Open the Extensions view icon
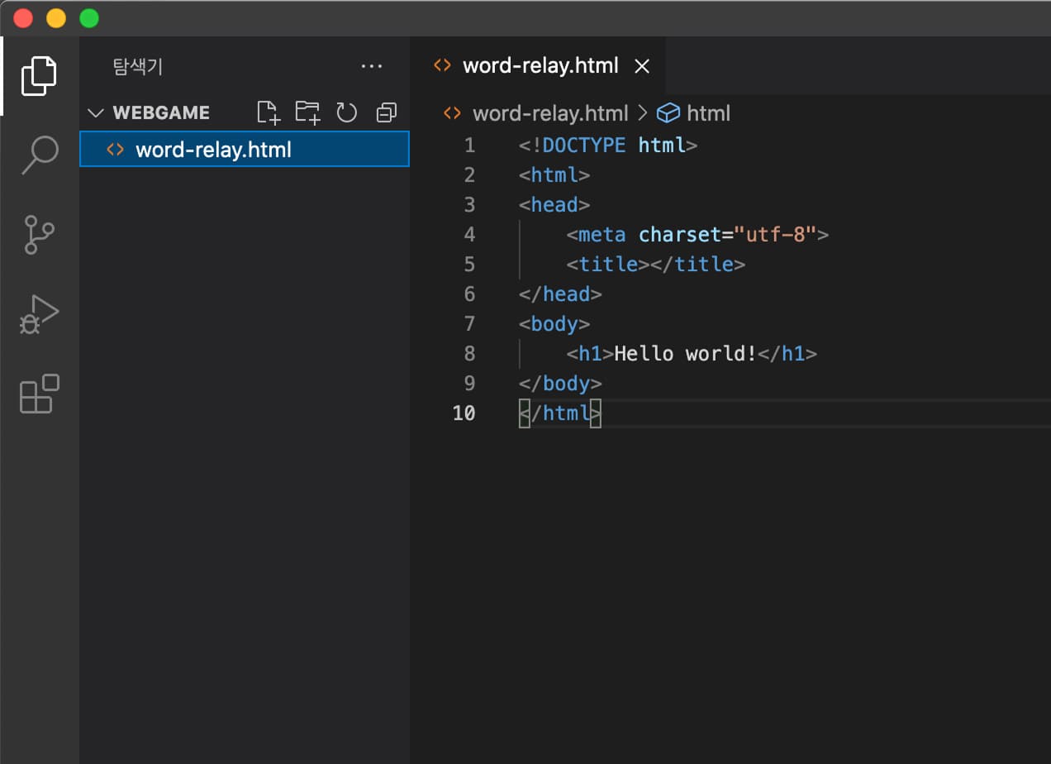Screen dimensions: 1051x764 point(39,394)
